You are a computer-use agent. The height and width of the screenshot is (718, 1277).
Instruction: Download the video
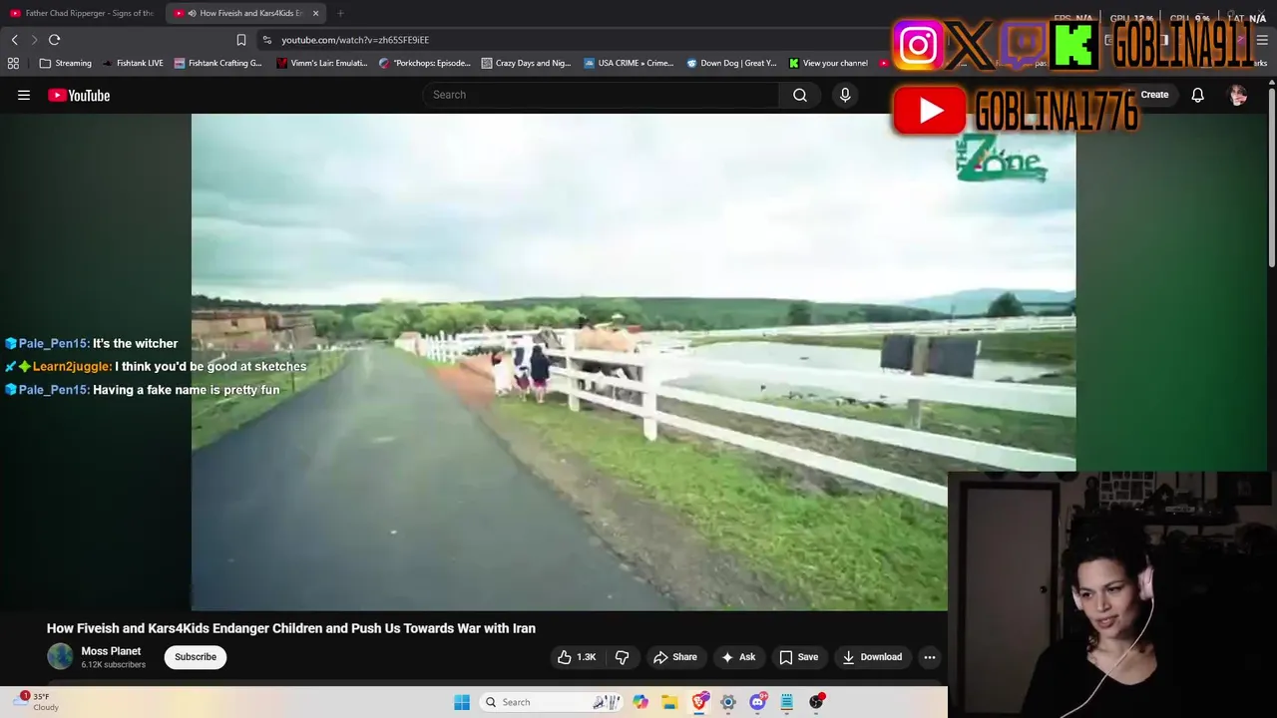873,657
